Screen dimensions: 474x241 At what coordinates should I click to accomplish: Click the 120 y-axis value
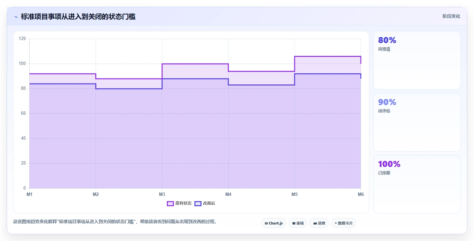(x=22, y=39)
